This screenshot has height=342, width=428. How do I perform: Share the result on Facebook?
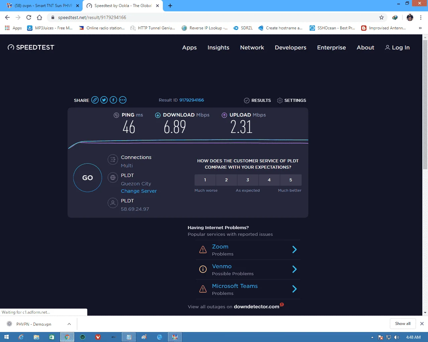coord(113,100)
